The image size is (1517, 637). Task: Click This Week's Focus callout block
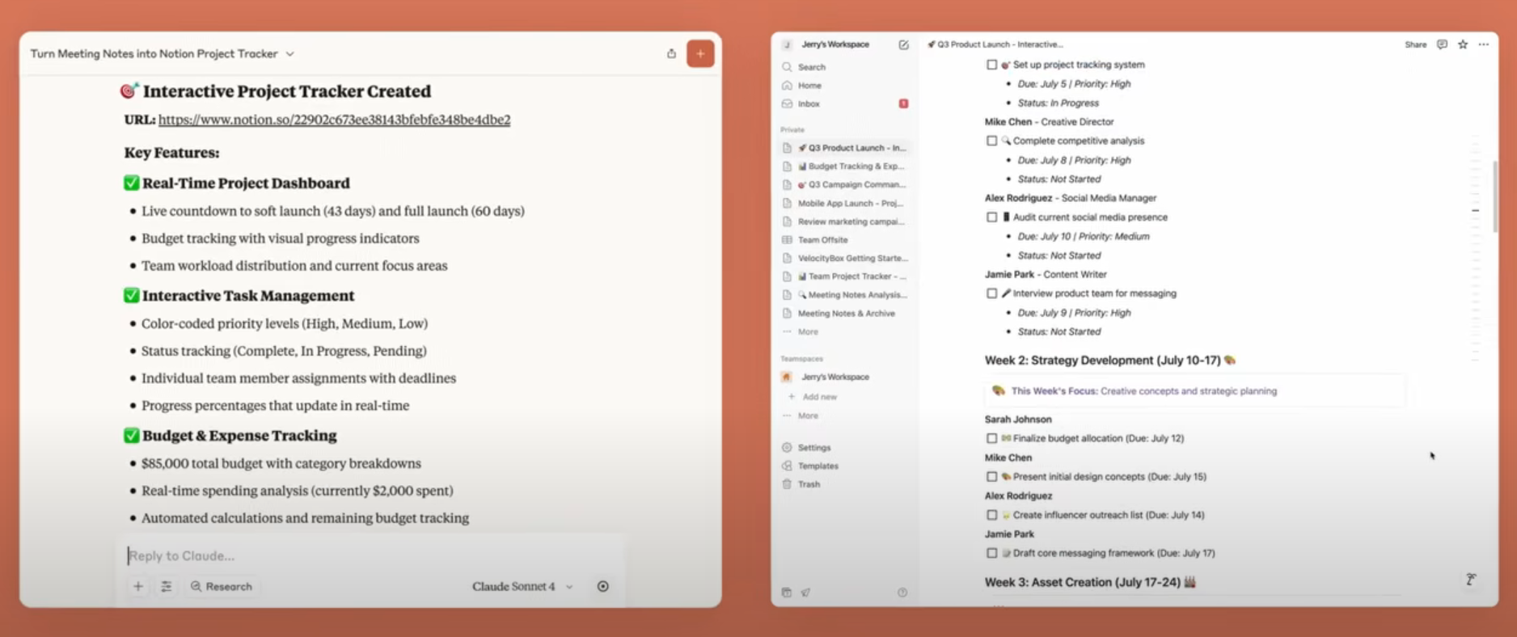pos(1194,391)
